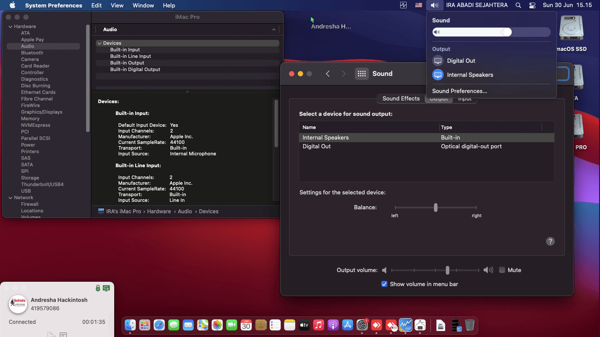Click the Intel Power Gadget menu bar icon
The width and height of the screenshot is (600, 337).
[x=403, y=5]
